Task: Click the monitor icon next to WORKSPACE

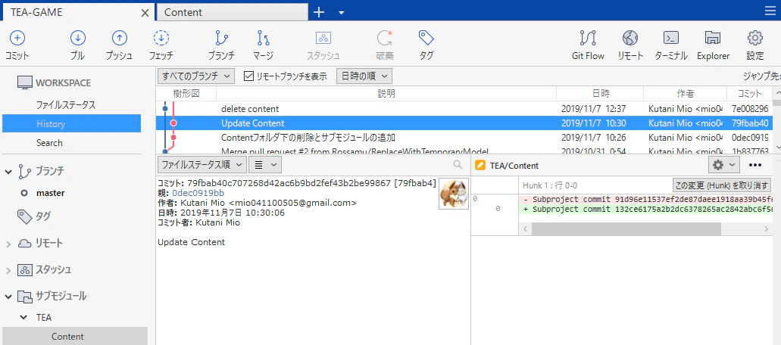Action: click(x=24, y=82)
